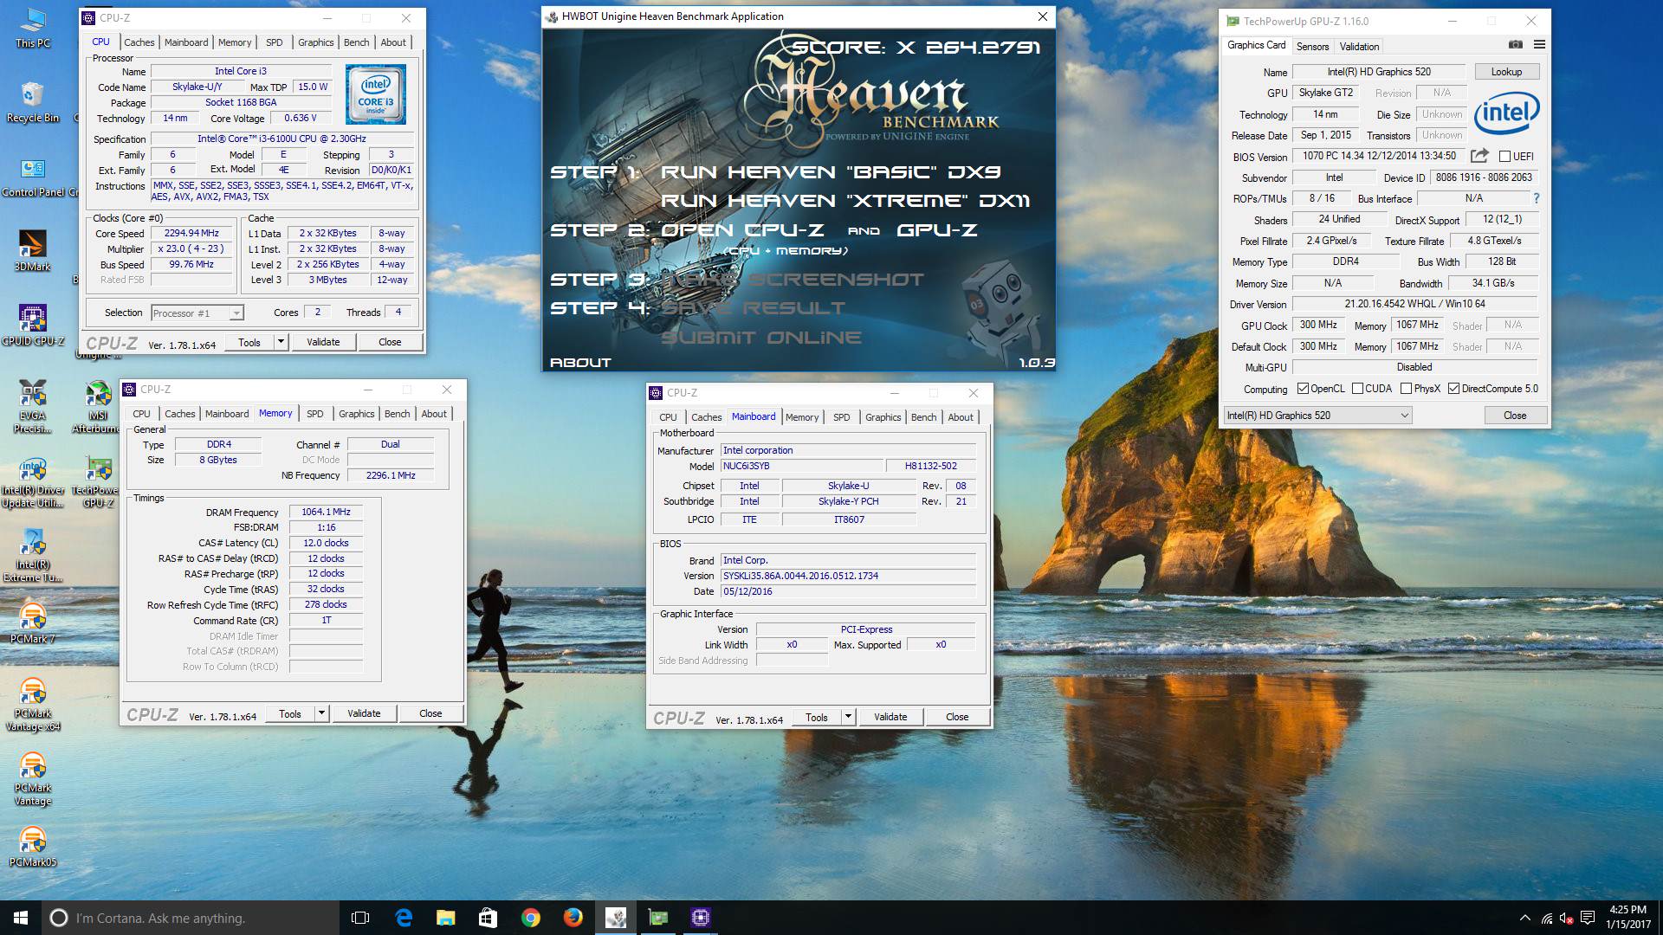Click the GPU-Z screenshot camera icon
The image size is (1663, 935).
click(x=1516, y=45)
